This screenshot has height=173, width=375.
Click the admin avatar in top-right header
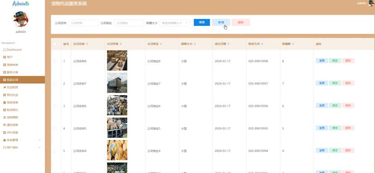point(371,3)
